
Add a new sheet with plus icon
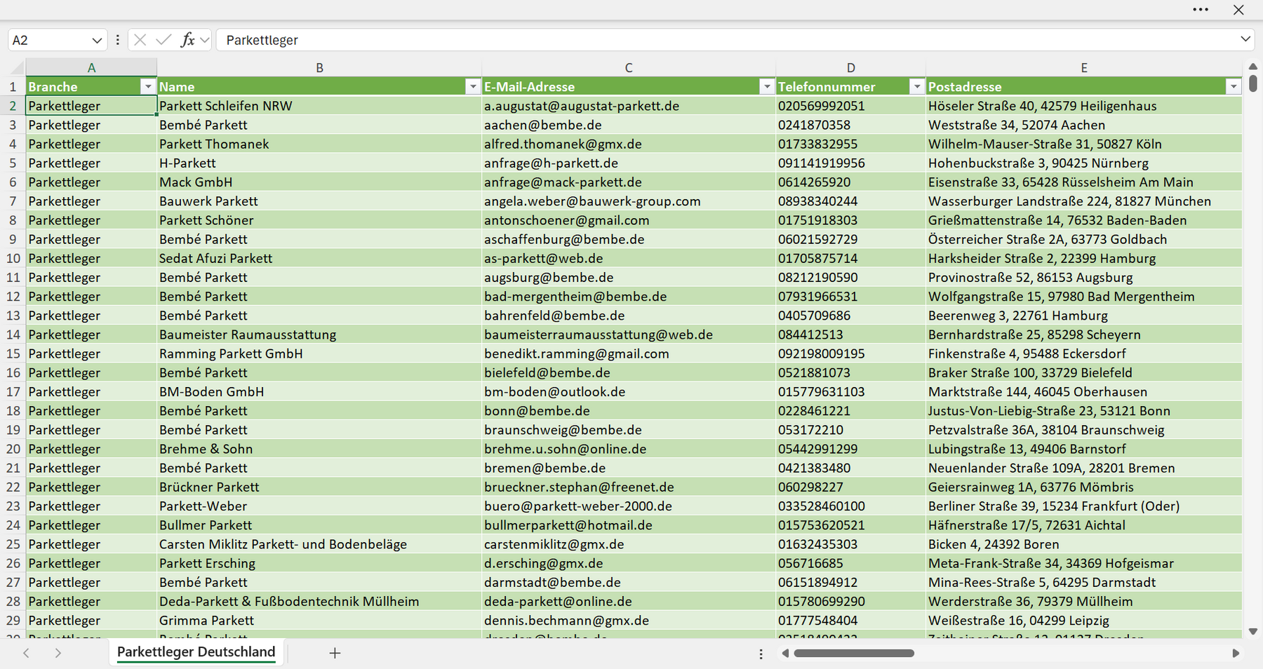[335, 653]
